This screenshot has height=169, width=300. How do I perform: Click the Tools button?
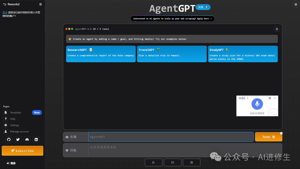pyautogui.click(x=268, y=137)
